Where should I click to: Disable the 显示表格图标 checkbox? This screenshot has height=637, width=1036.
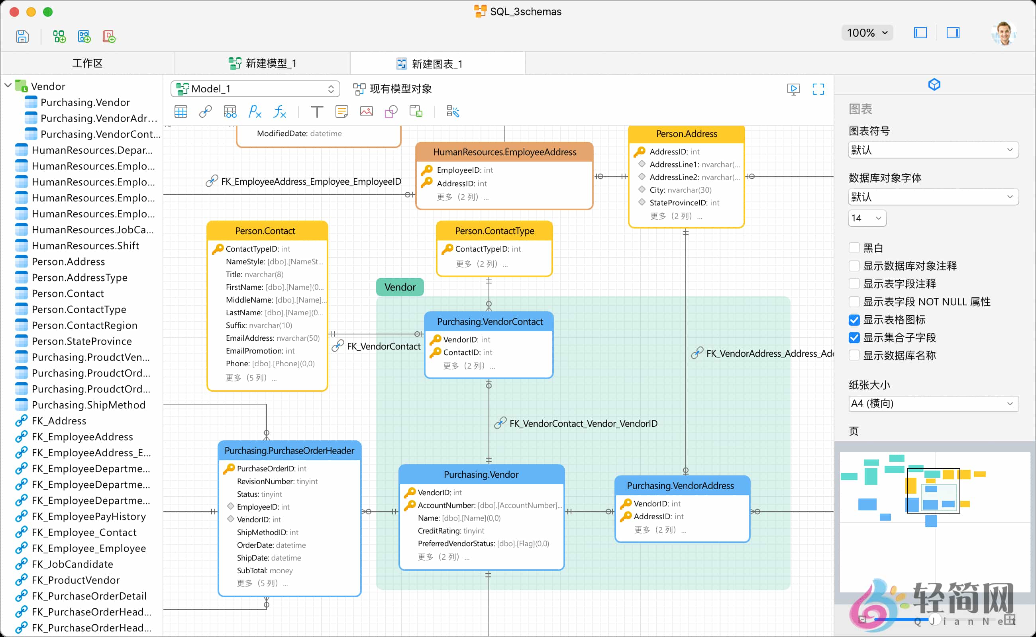tap(854, 320)
